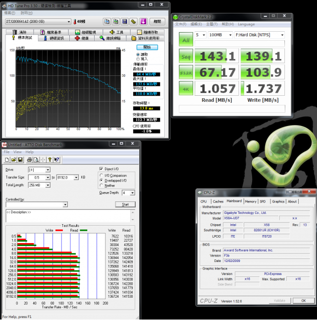Switch to the CPU-Z Caches tab
The height and width of the screenshot is (320, 317).
(x=218, y=201)
